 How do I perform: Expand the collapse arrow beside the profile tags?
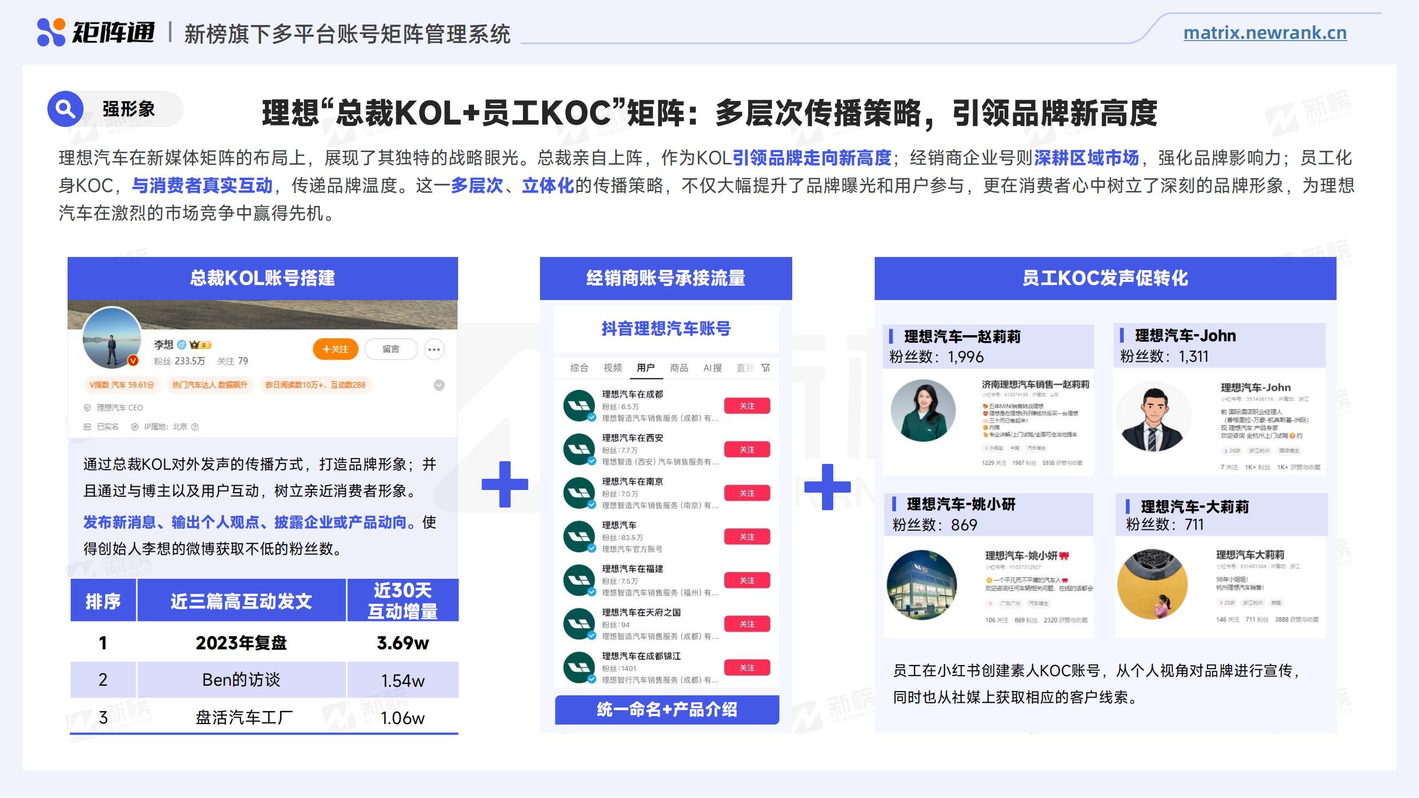[x=439, y=385]
